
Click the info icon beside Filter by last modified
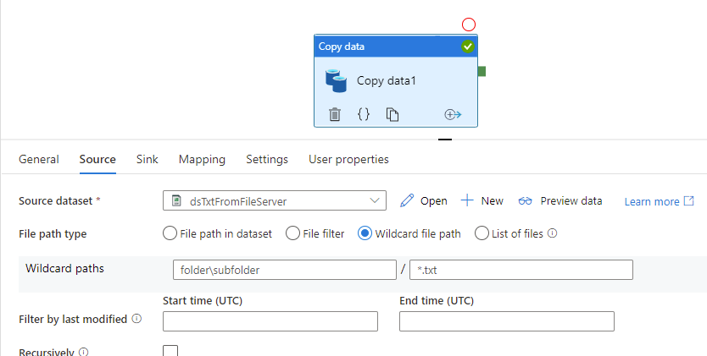point(136,319)
